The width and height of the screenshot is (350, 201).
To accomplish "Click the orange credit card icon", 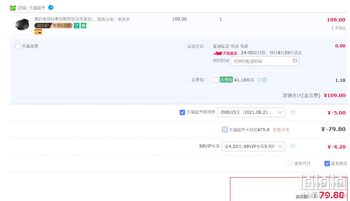I will click(x=38, y=32).
